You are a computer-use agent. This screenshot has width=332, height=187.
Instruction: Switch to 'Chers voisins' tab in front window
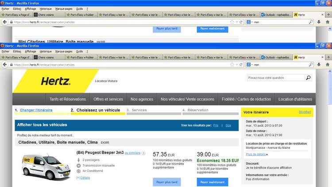pyautogui.click(x=49, y=57)
